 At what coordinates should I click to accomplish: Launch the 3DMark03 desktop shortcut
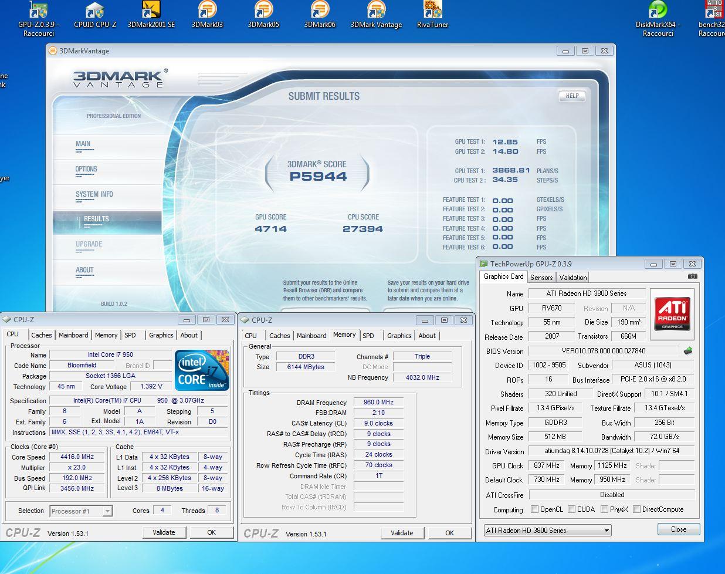pyautogui.click(x=207, y=15)
